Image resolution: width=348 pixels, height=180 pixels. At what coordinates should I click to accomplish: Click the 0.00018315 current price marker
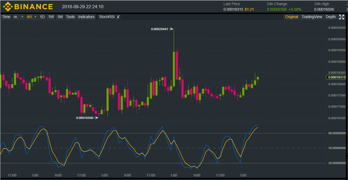336,78
